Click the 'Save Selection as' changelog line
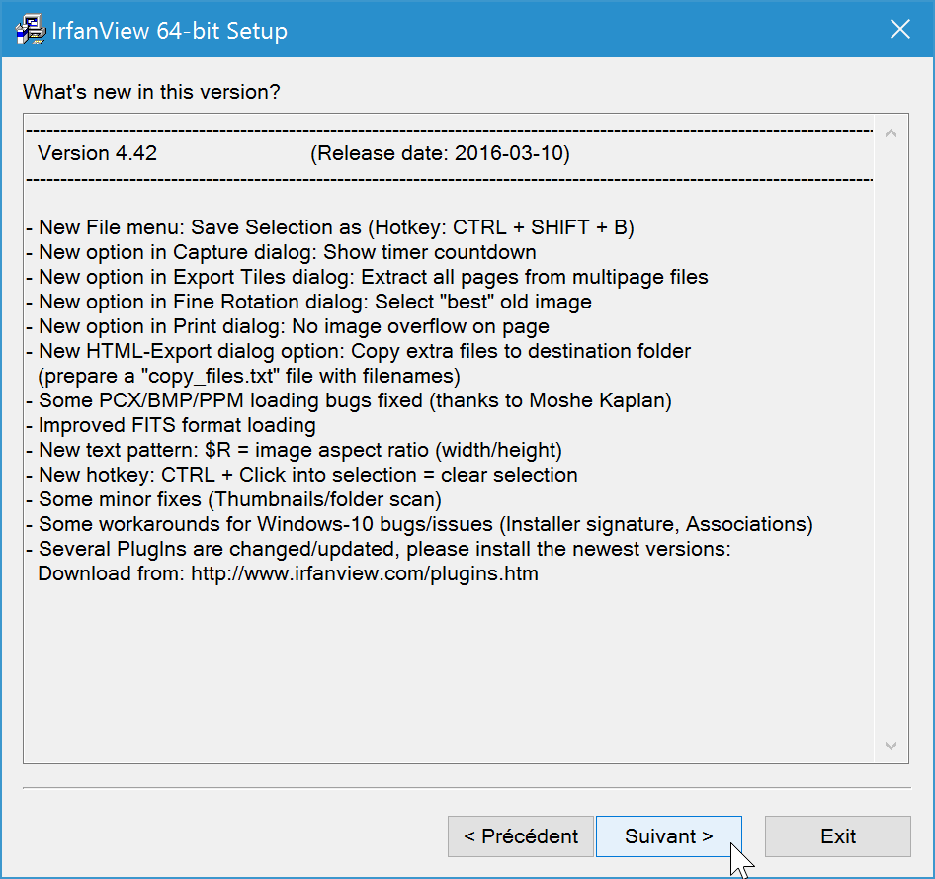The height and width of the screenshot is (879, 935). [330, 227]
